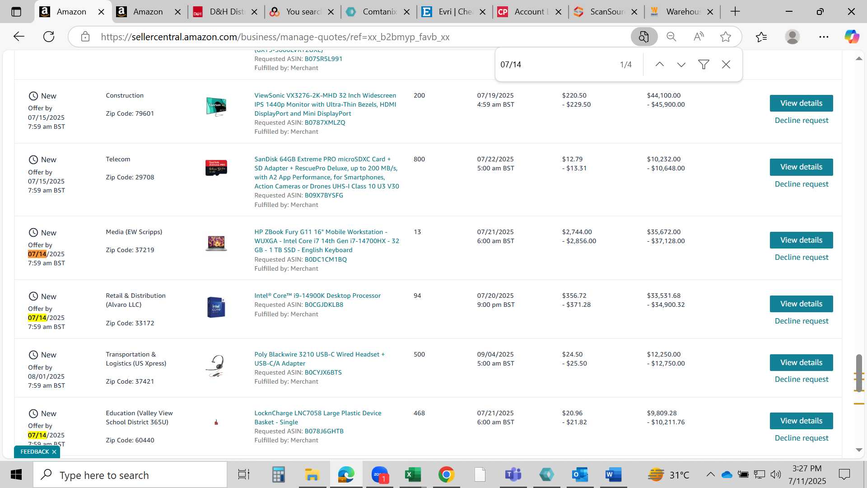This screenshot has width=867, height=488.
Task: View details for ViewSonic monitor request
Action: click(x=801, y=103)
